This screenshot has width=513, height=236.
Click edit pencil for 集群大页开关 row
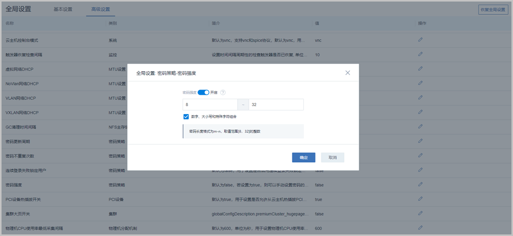(420, 213)
